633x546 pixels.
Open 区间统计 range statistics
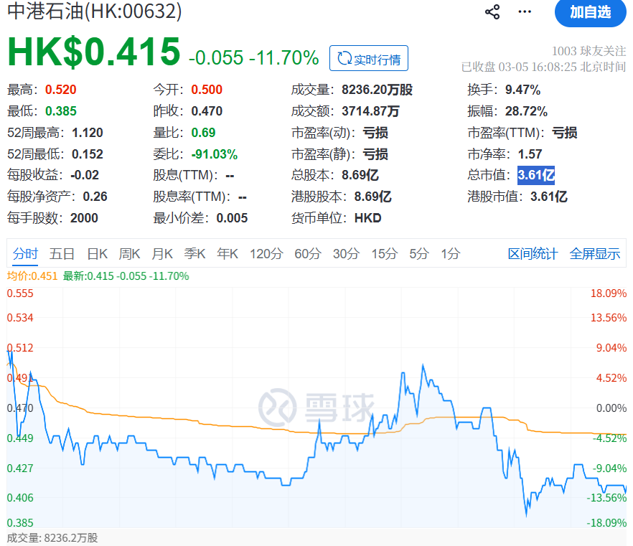pos(533,253)
